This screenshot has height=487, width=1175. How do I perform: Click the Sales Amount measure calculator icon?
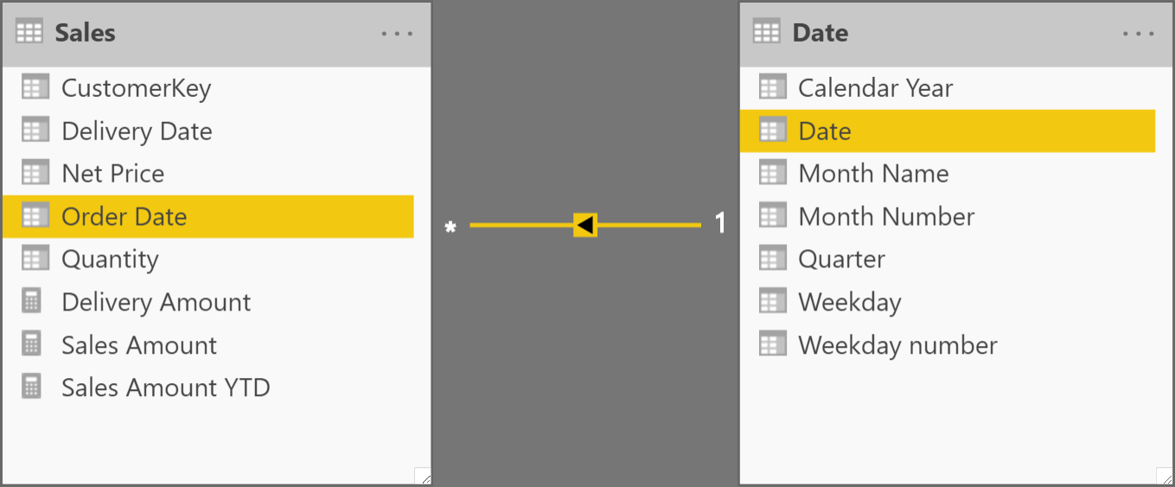(x=32, y=344)
